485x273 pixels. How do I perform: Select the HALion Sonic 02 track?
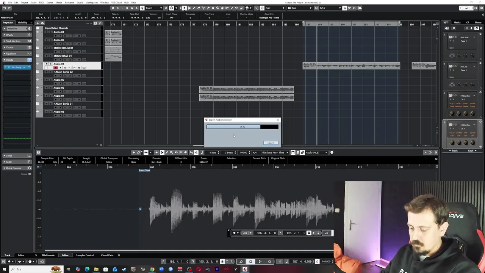coord(63,72)
